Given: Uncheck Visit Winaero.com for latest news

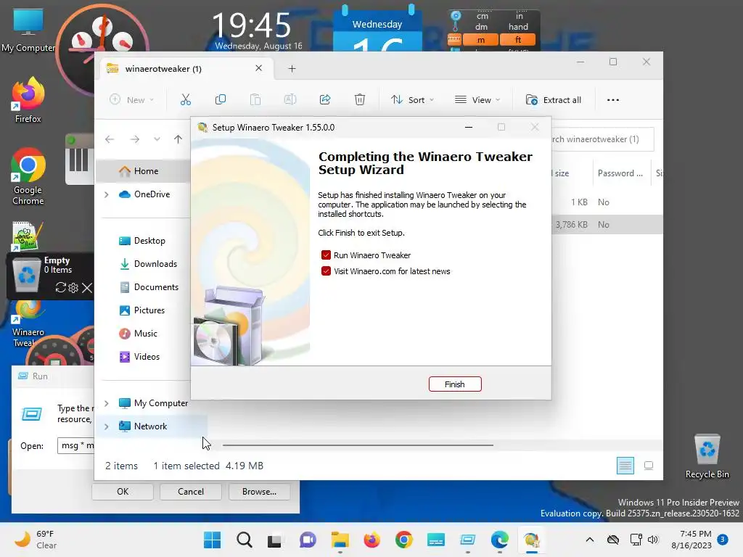Looking at the screenshot, I should point(326,271).
